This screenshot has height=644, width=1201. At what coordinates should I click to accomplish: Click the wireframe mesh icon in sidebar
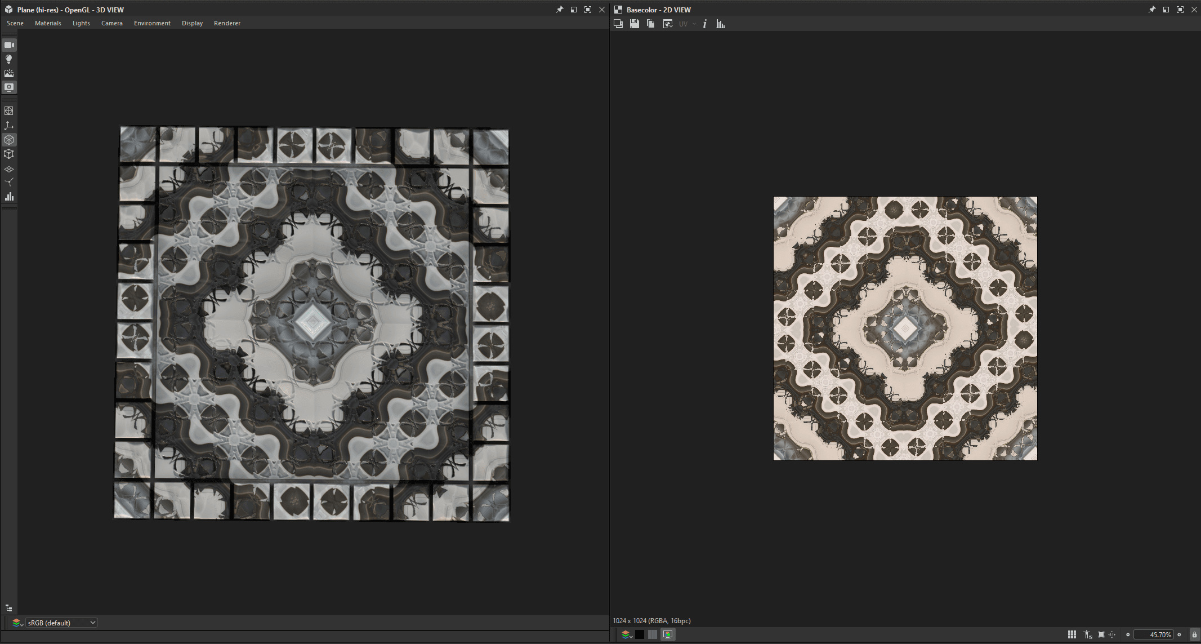[x=9, y=111]
